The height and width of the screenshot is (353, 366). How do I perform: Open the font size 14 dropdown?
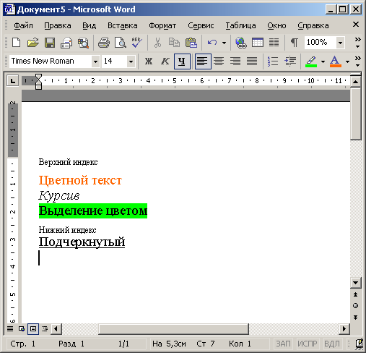tap(131, 61)
